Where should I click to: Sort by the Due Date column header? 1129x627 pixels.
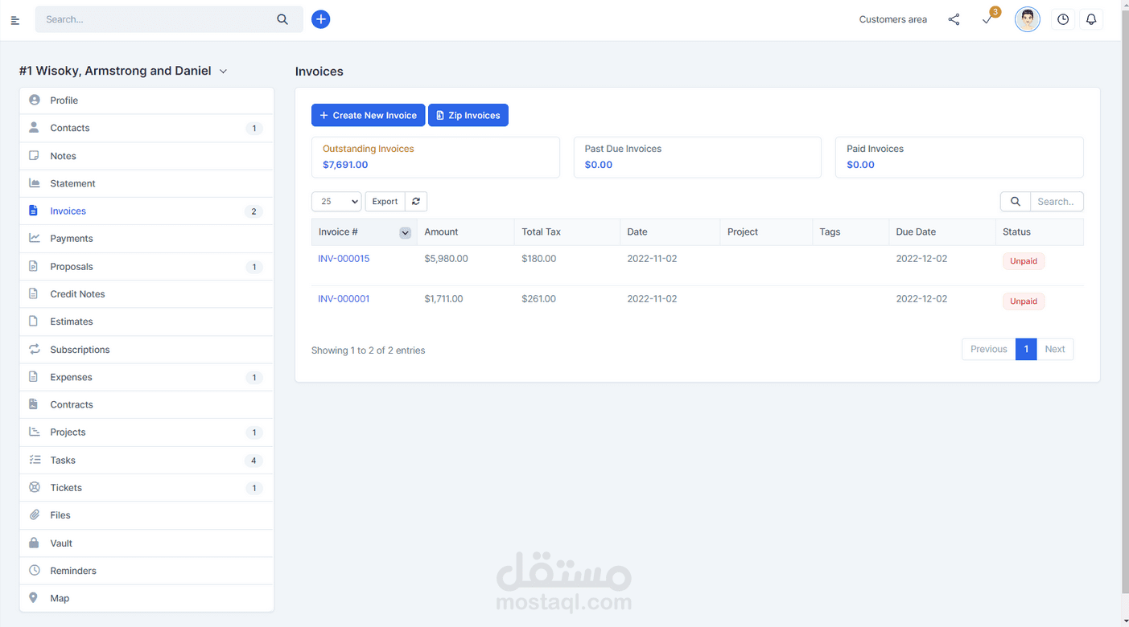click(942, 232)
